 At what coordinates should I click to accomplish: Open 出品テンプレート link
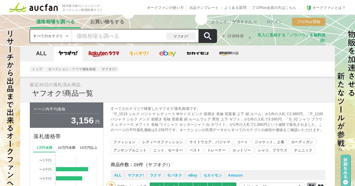click(x=204, y=8)
